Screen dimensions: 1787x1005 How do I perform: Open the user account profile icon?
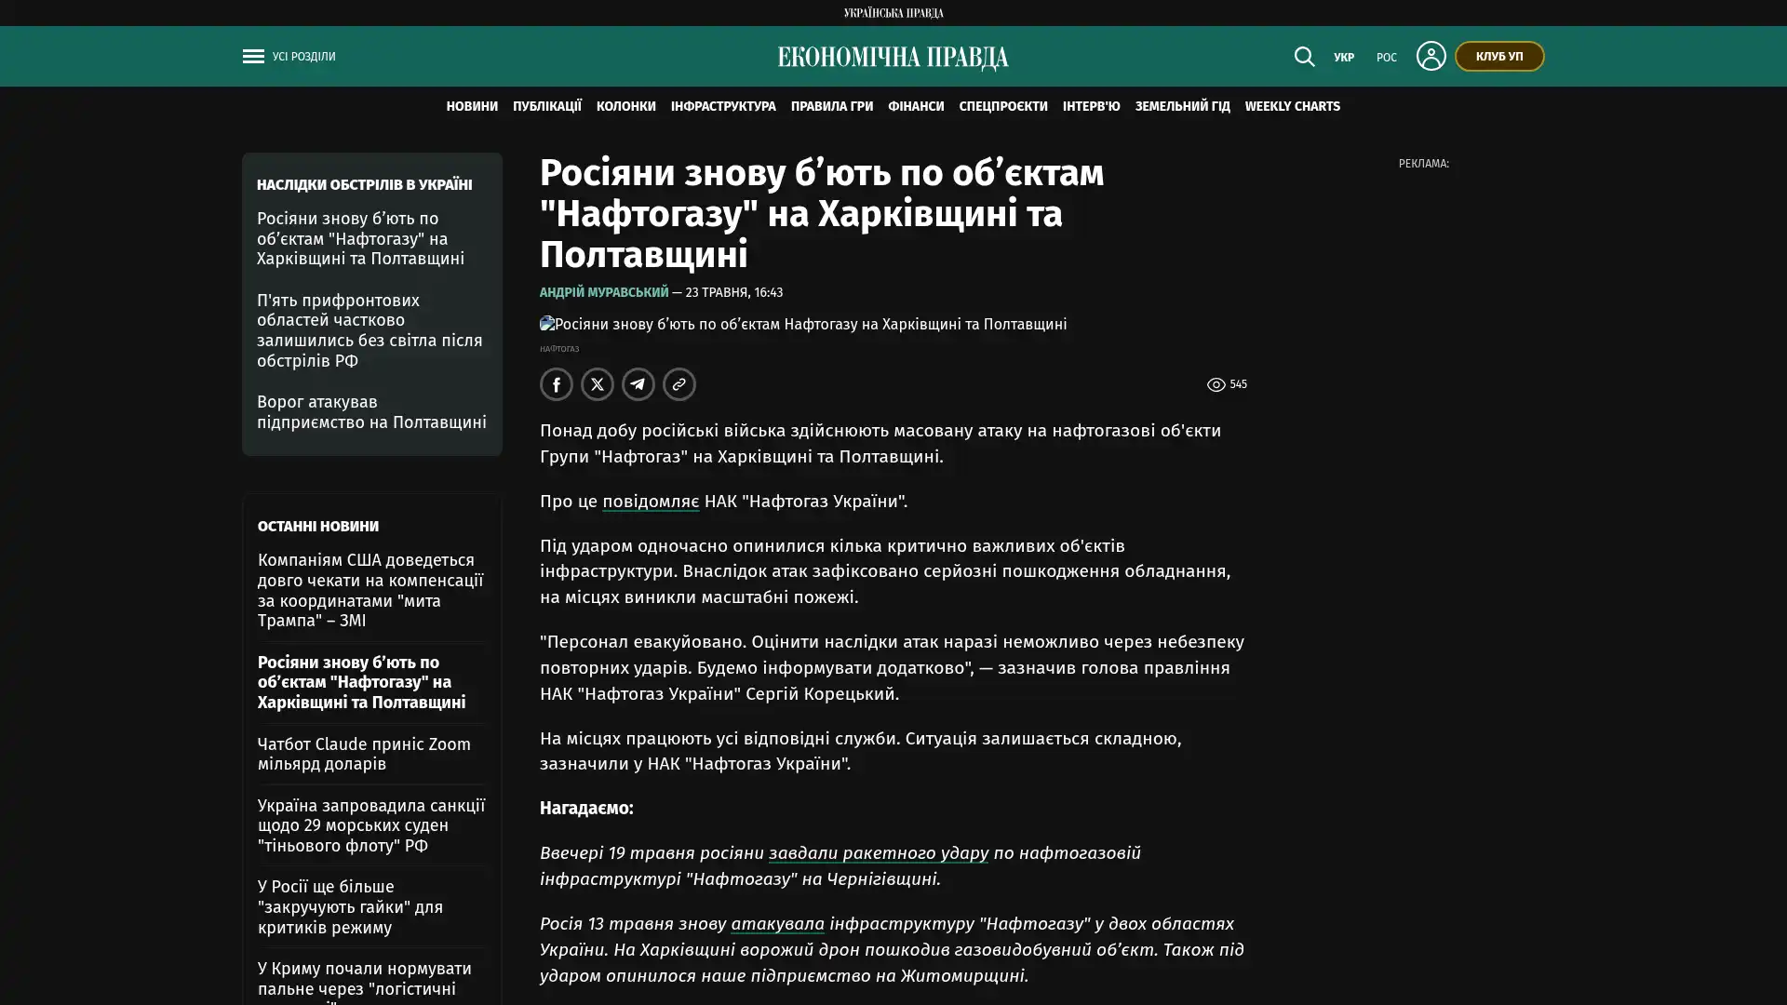click(x=1431, y=56)
